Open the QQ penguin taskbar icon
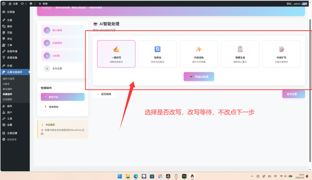The height and width of the screenshot is (180, 312). click(192, 176)
